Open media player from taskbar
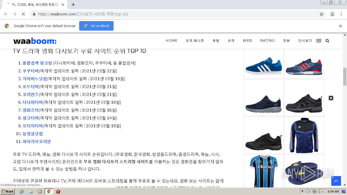This screenshot has width=347, height=195. (40, 191)
